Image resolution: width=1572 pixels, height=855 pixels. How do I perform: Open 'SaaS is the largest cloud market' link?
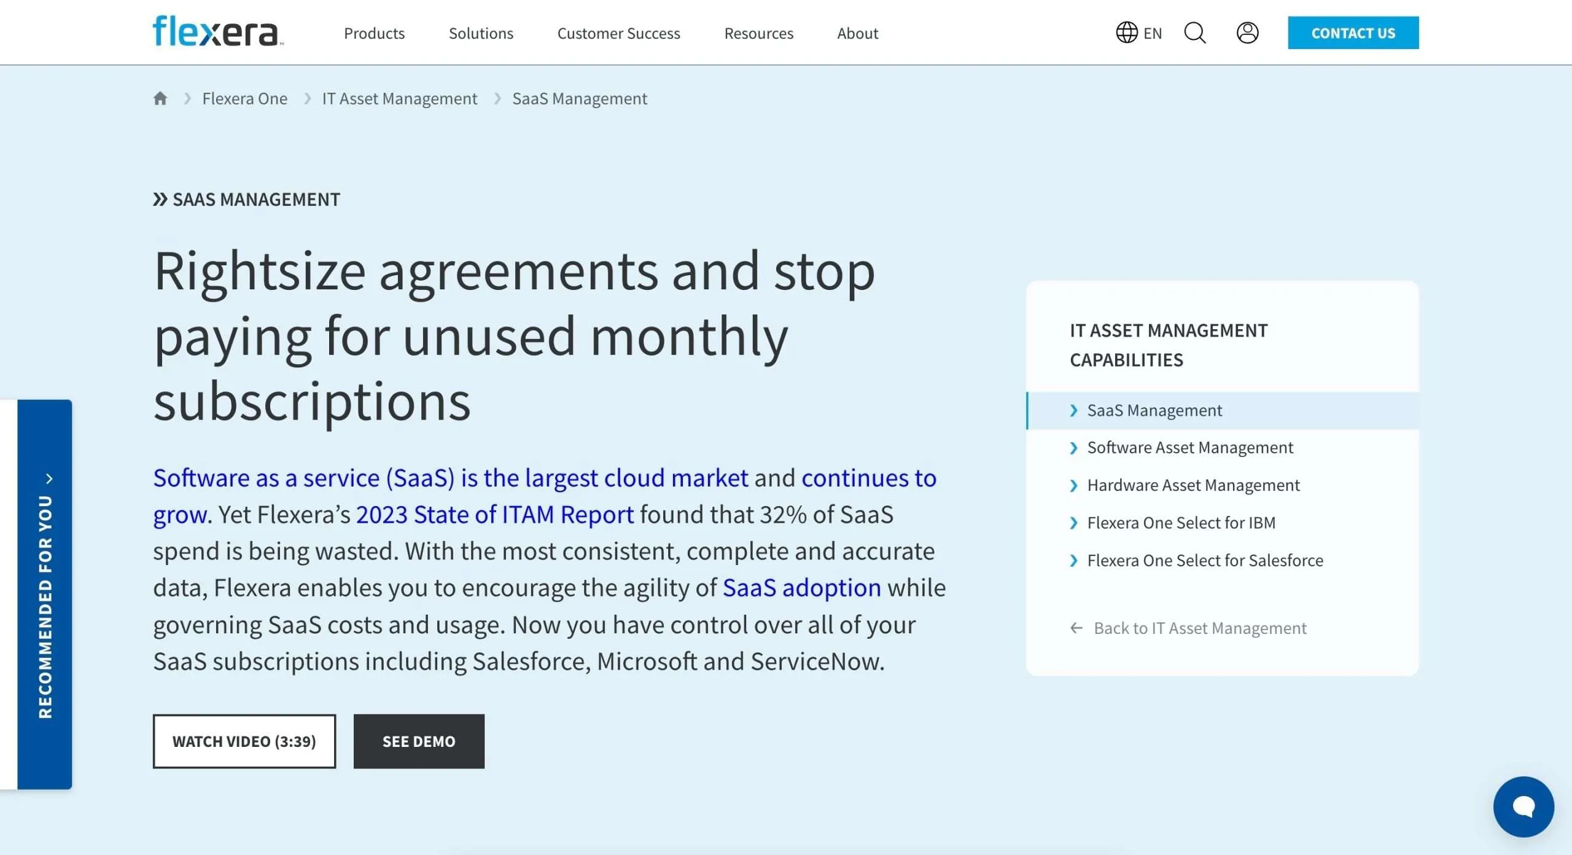(451, 478)
